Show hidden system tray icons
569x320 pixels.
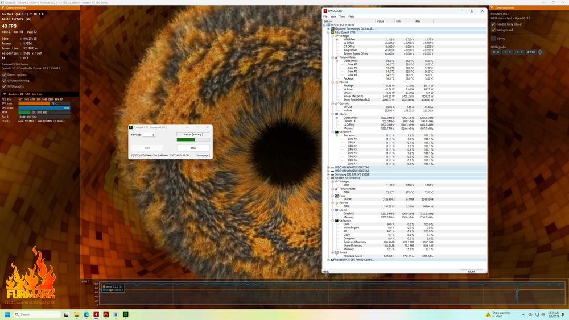(x=523, y=314)
